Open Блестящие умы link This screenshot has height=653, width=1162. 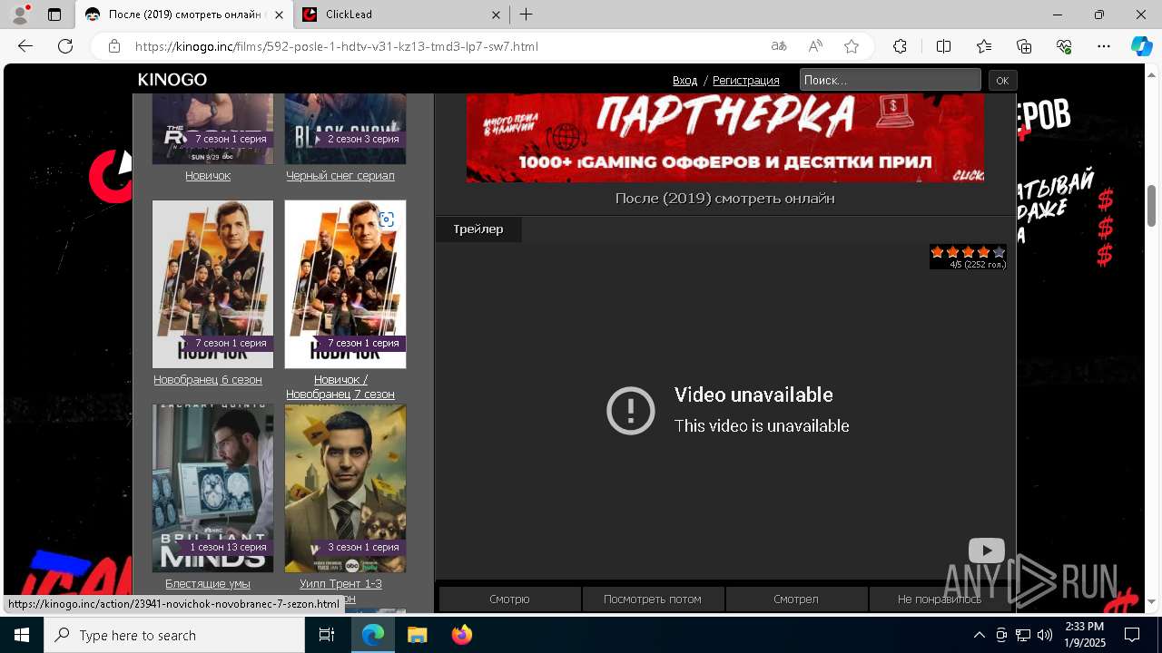[208, 584]
